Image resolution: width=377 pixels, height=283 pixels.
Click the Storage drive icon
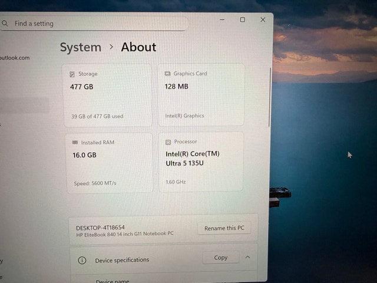pos(72,74)
